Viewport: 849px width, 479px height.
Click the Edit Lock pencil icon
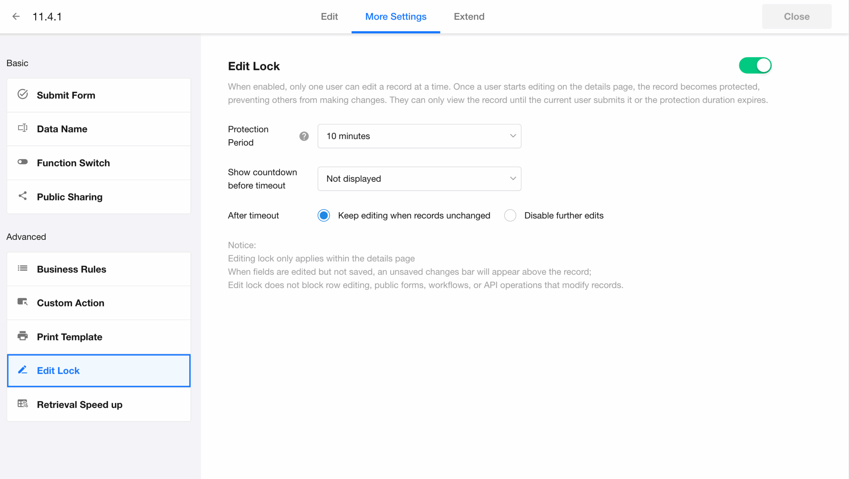23,370
